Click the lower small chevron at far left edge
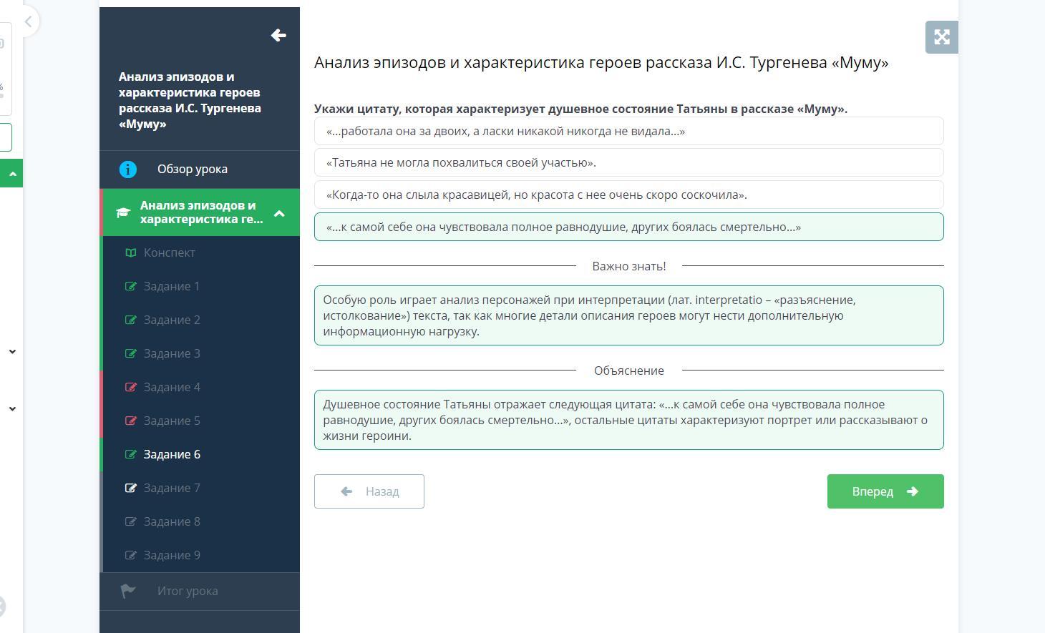The height and width of the screenshot is (633, 1045). point(12,408)
